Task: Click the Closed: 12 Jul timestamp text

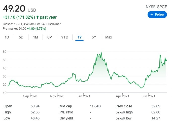Action: [24, 24]
